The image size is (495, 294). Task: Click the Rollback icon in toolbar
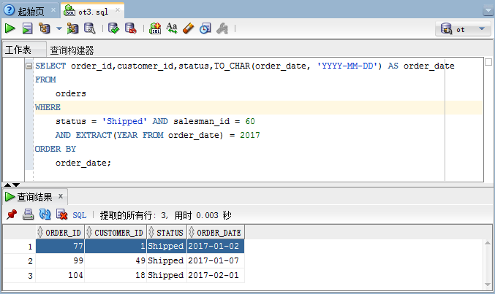point(130,28)
